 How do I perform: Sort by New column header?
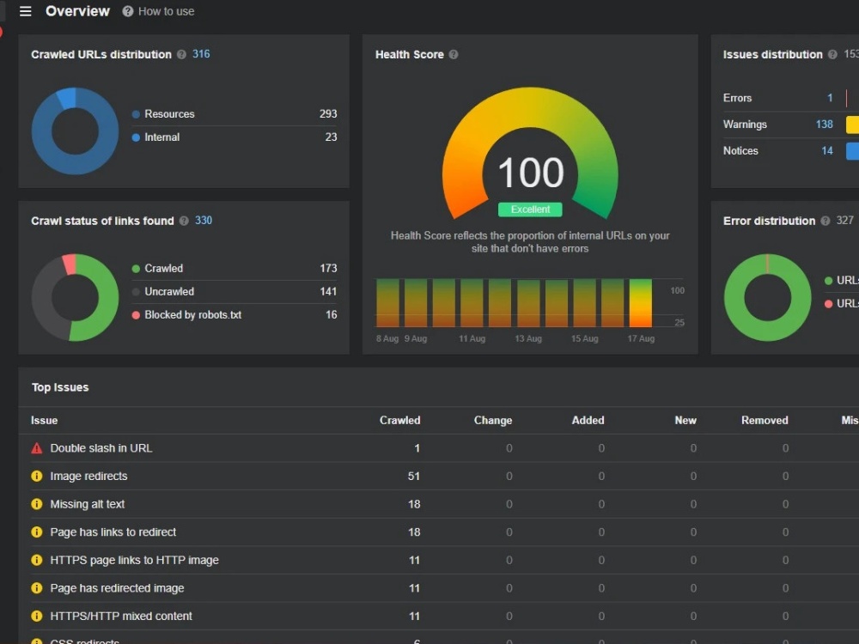click(x=685, y=421)
